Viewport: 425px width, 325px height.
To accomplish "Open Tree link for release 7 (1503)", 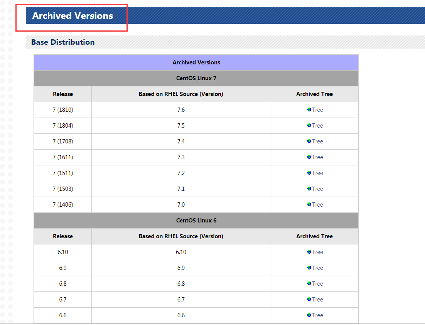I will pyautogui.click(x=317, y=189).
